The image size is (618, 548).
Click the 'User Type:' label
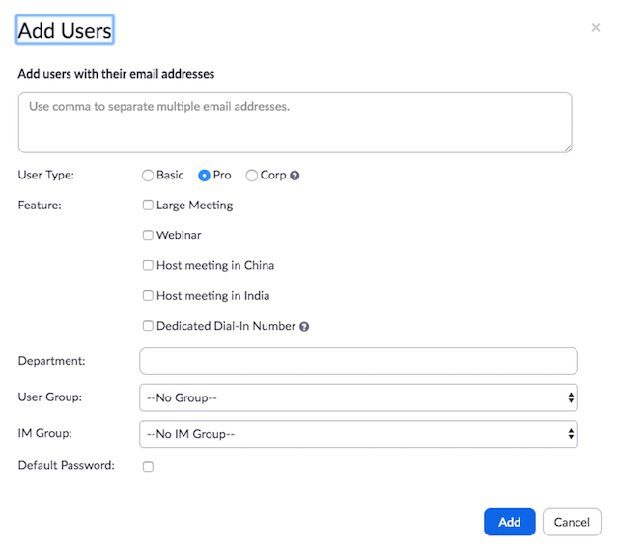(x=46, y=175)
